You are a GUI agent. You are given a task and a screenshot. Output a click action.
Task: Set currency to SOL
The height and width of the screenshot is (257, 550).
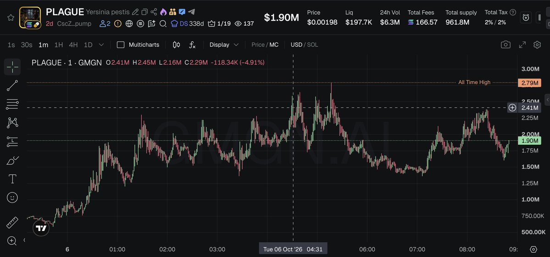tap(312, 45)
